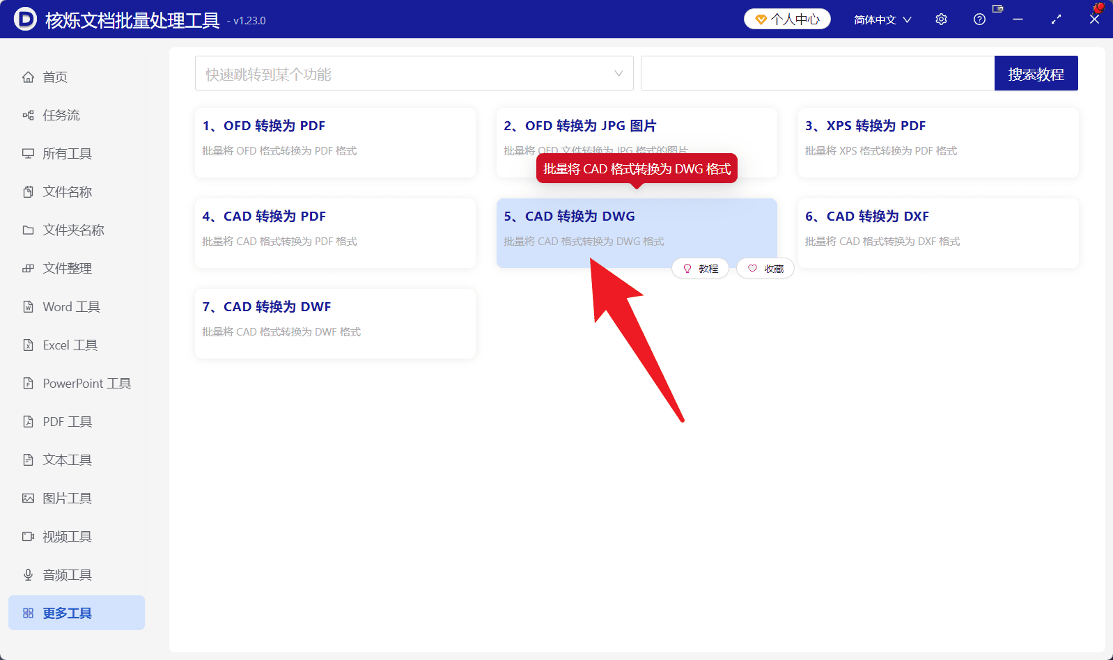Go to 首页 in sidebar
Image resolution: width=1113 pixels, height=660 pixels.
click(x=77, y=77)
